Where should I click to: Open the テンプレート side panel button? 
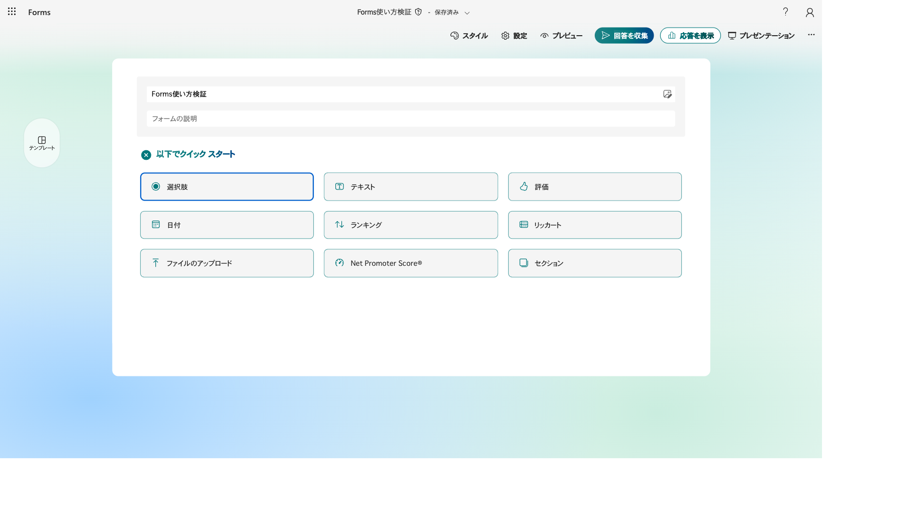click(42, 143)
